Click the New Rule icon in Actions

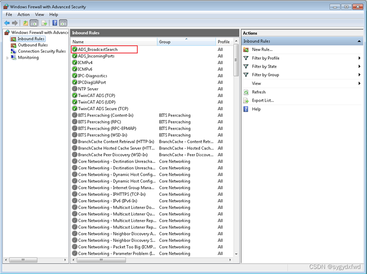(x=246, y=49)
